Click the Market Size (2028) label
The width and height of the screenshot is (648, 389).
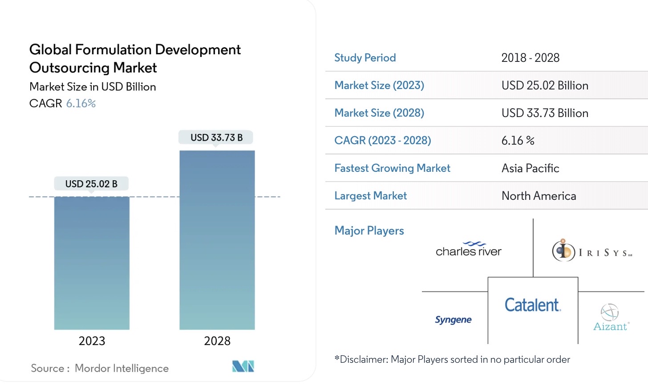tap(379, 113)
